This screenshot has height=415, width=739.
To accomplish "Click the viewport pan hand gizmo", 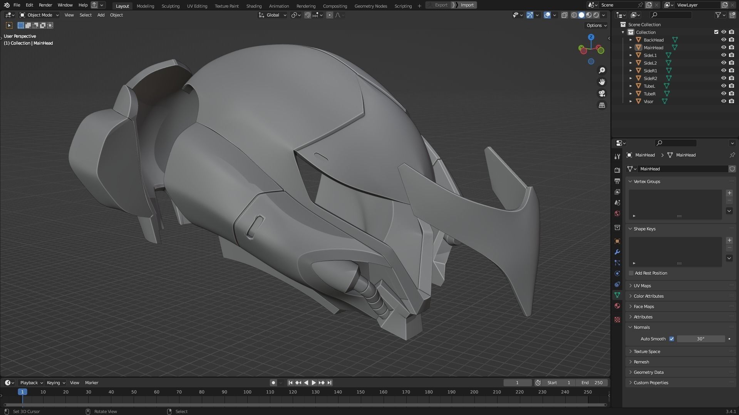I will [x=602, y=82].
